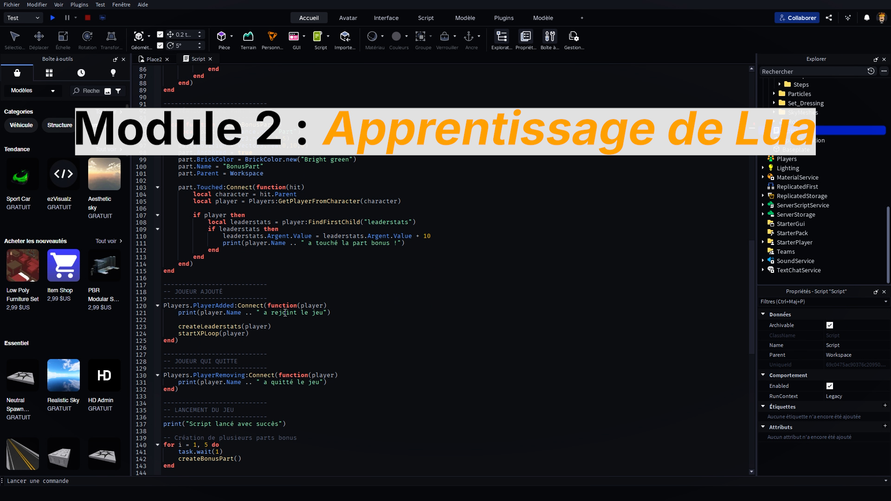This screenshot has height=501, width=891.
Task: Switch to the Avatar ribbon tab
Action: pos(348,18)
